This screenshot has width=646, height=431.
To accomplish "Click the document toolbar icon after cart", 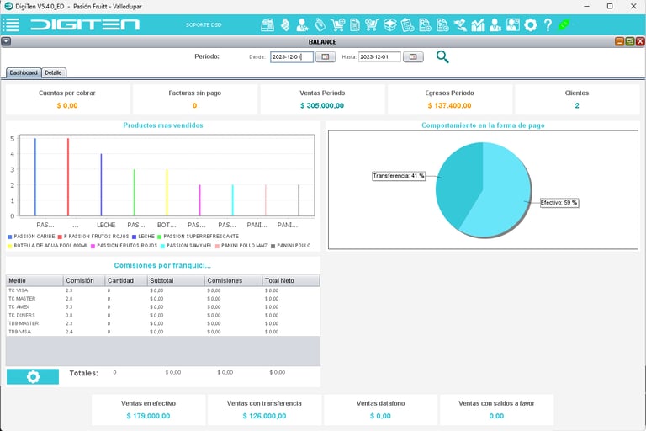I will click(x=355, y=24).
